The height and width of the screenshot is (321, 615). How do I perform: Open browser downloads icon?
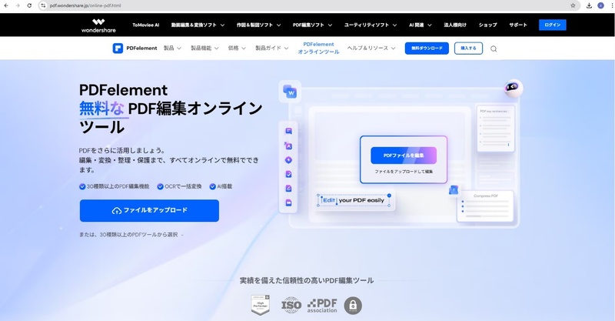(589, 5)
